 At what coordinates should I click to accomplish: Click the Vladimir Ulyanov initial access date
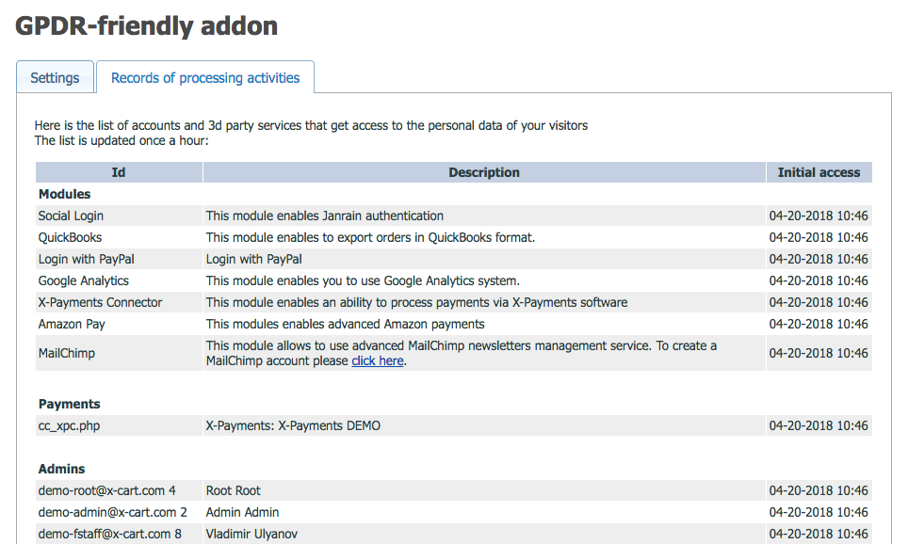pos(819,534)
